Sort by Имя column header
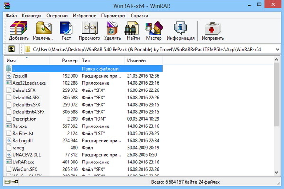 (x=27, y=60)
